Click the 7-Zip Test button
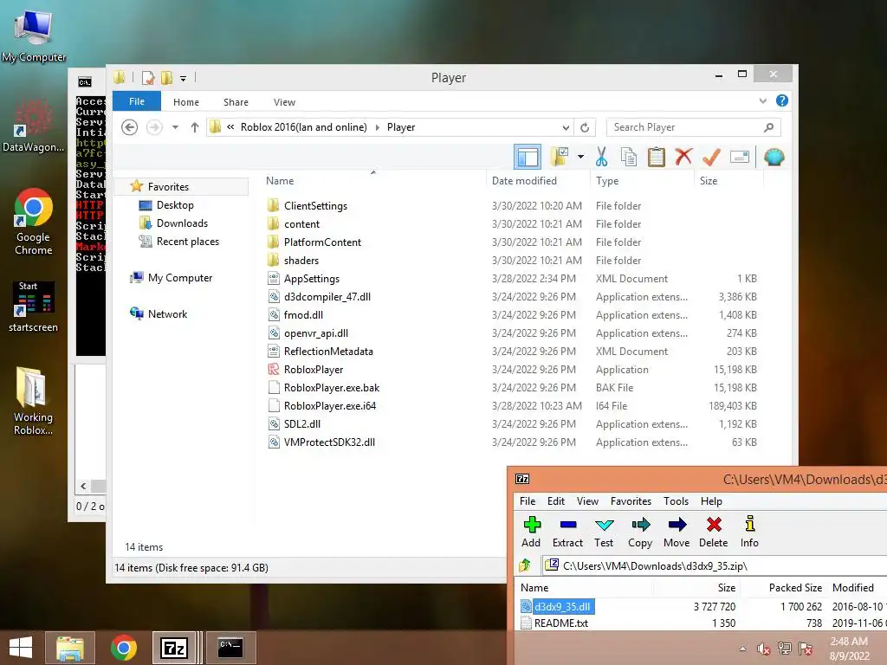 coord(604,533)
